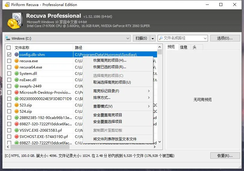
Task: Click the red state icon of SVCHOST.EXE-574A519D.pf
Action: coord(17,136)
